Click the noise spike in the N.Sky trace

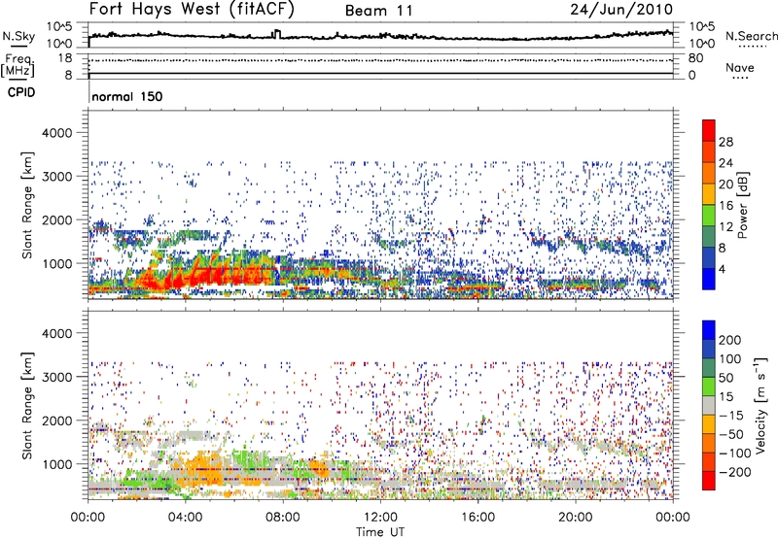[x=277, y=33]
